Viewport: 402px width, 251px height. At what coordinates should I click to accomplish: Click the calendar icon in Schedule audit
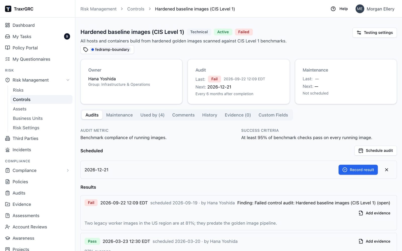361,151
